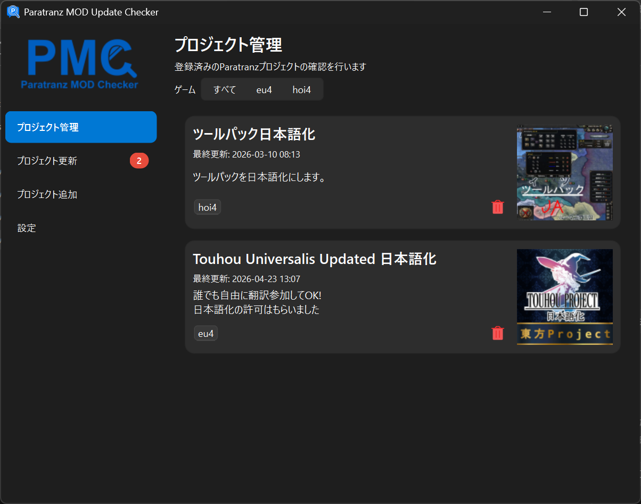Click the プロジェクト管理 page heading
Screen dimensions: 641x504
[x=228, y=45]
